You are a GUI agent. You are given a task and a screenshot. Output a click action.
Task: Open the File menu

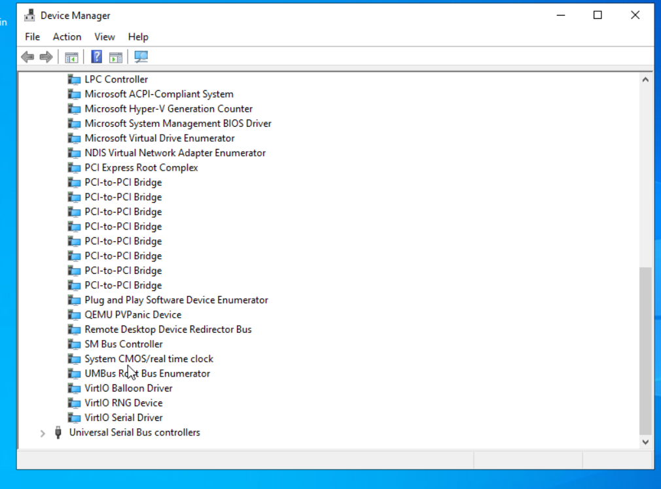click(x=33, y=37)
